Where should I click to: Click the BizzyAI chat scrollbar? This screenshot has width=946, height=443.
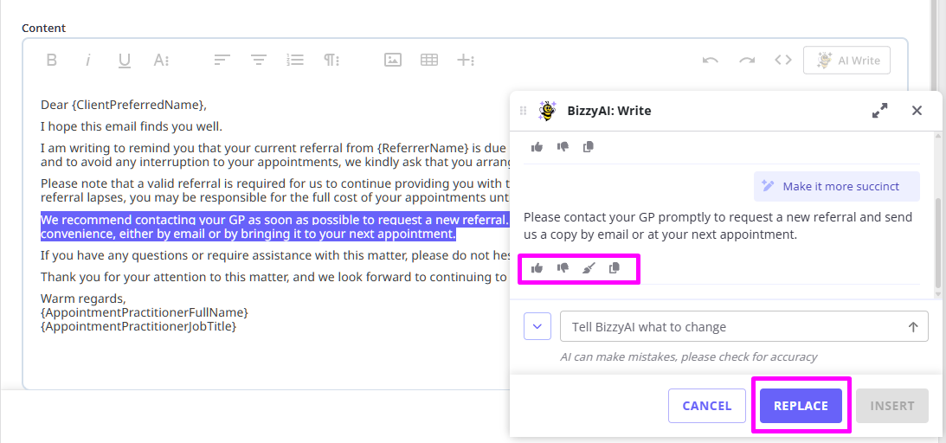937,242
